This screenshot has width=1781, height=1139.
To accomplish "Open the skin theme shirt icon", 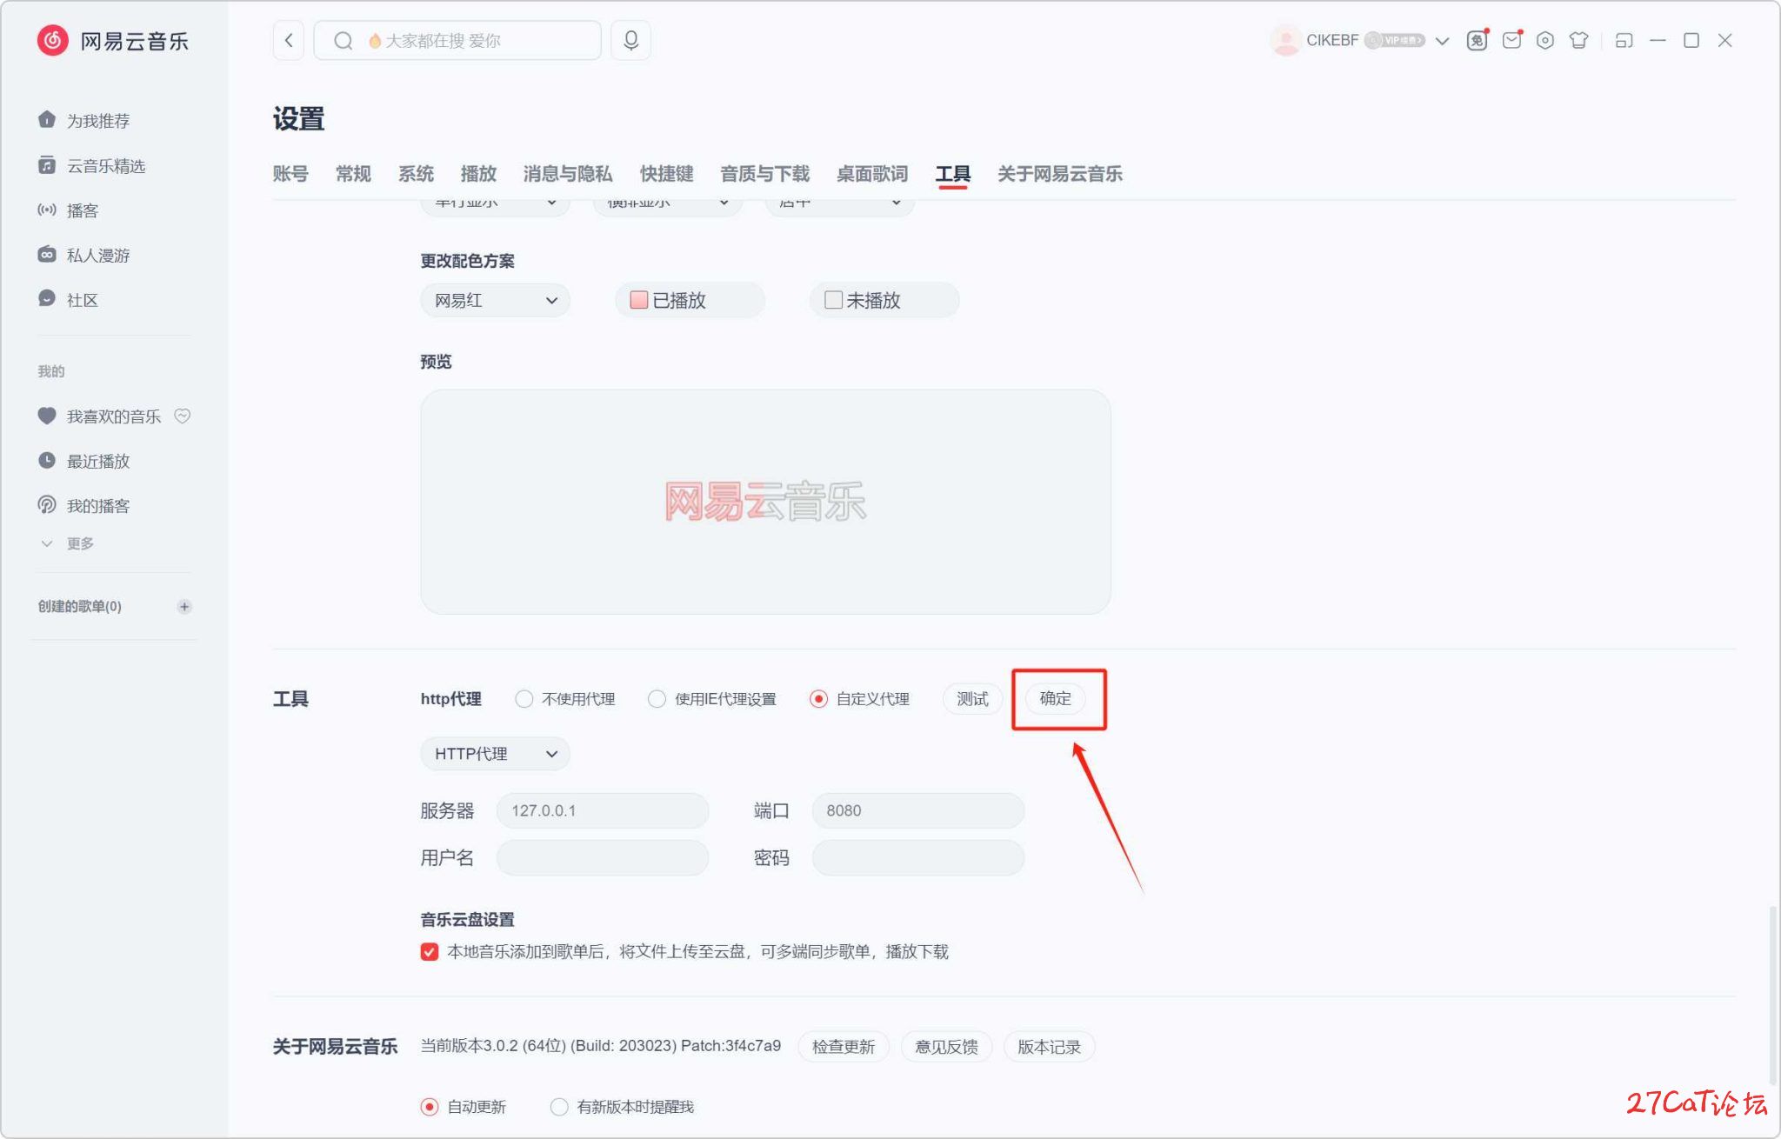I will pos(1578,40).
